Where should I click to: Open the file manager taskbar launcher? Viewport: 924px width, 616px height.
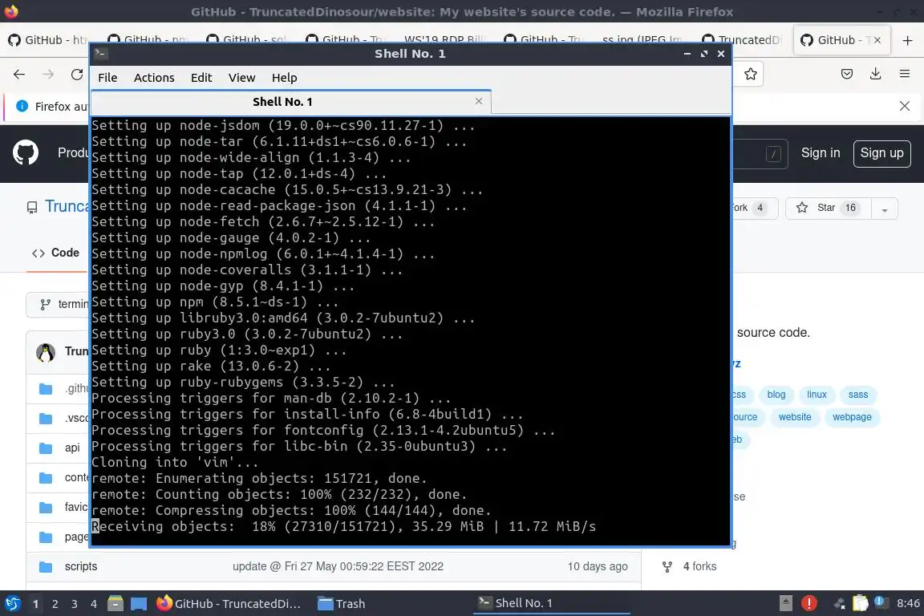click(x=115, y=604)
